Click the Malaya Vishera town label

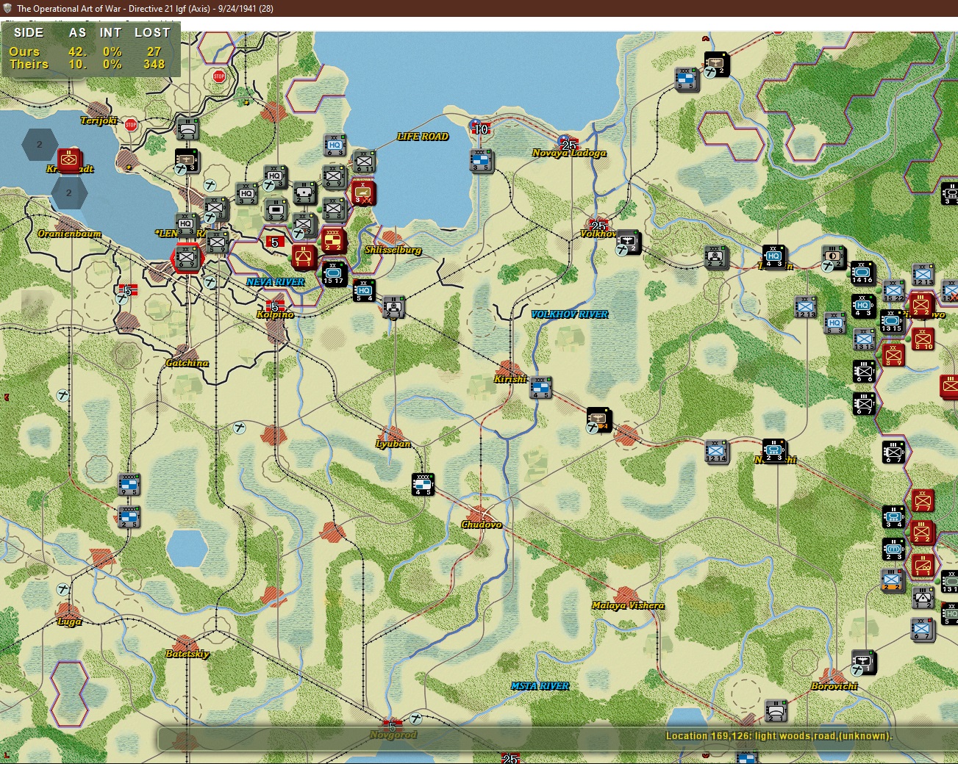point(628,605)
